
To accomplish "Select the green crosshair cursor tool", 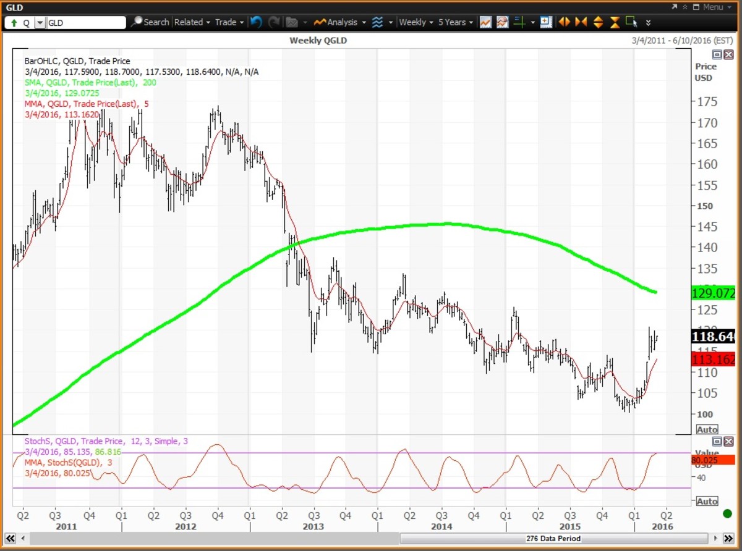I will pyautogui.click(x=519, y=22).
